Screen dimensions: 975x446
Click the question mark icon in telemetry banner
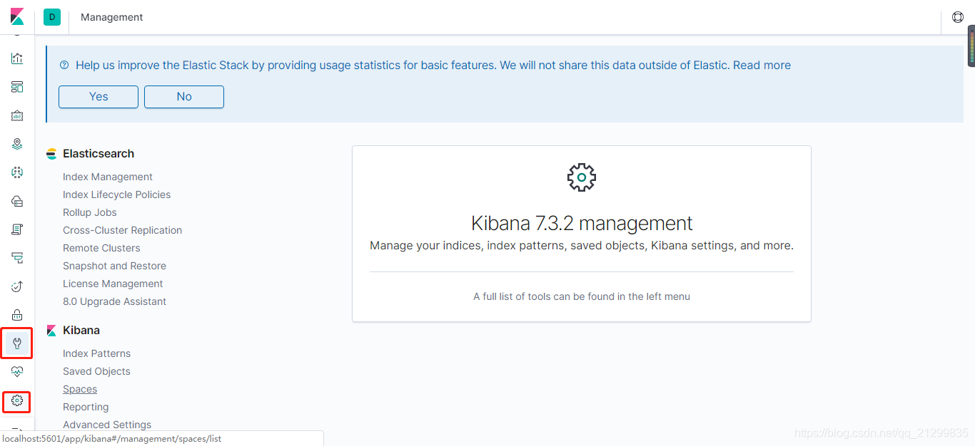click(64, 65)
